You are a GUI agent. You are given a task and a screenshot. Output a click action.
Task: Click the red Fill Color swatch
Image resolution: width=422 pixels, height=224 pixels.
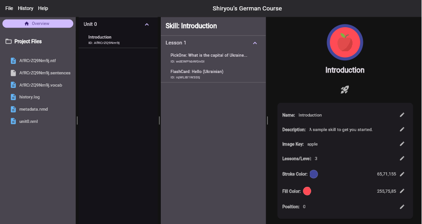tap(307, 191)
